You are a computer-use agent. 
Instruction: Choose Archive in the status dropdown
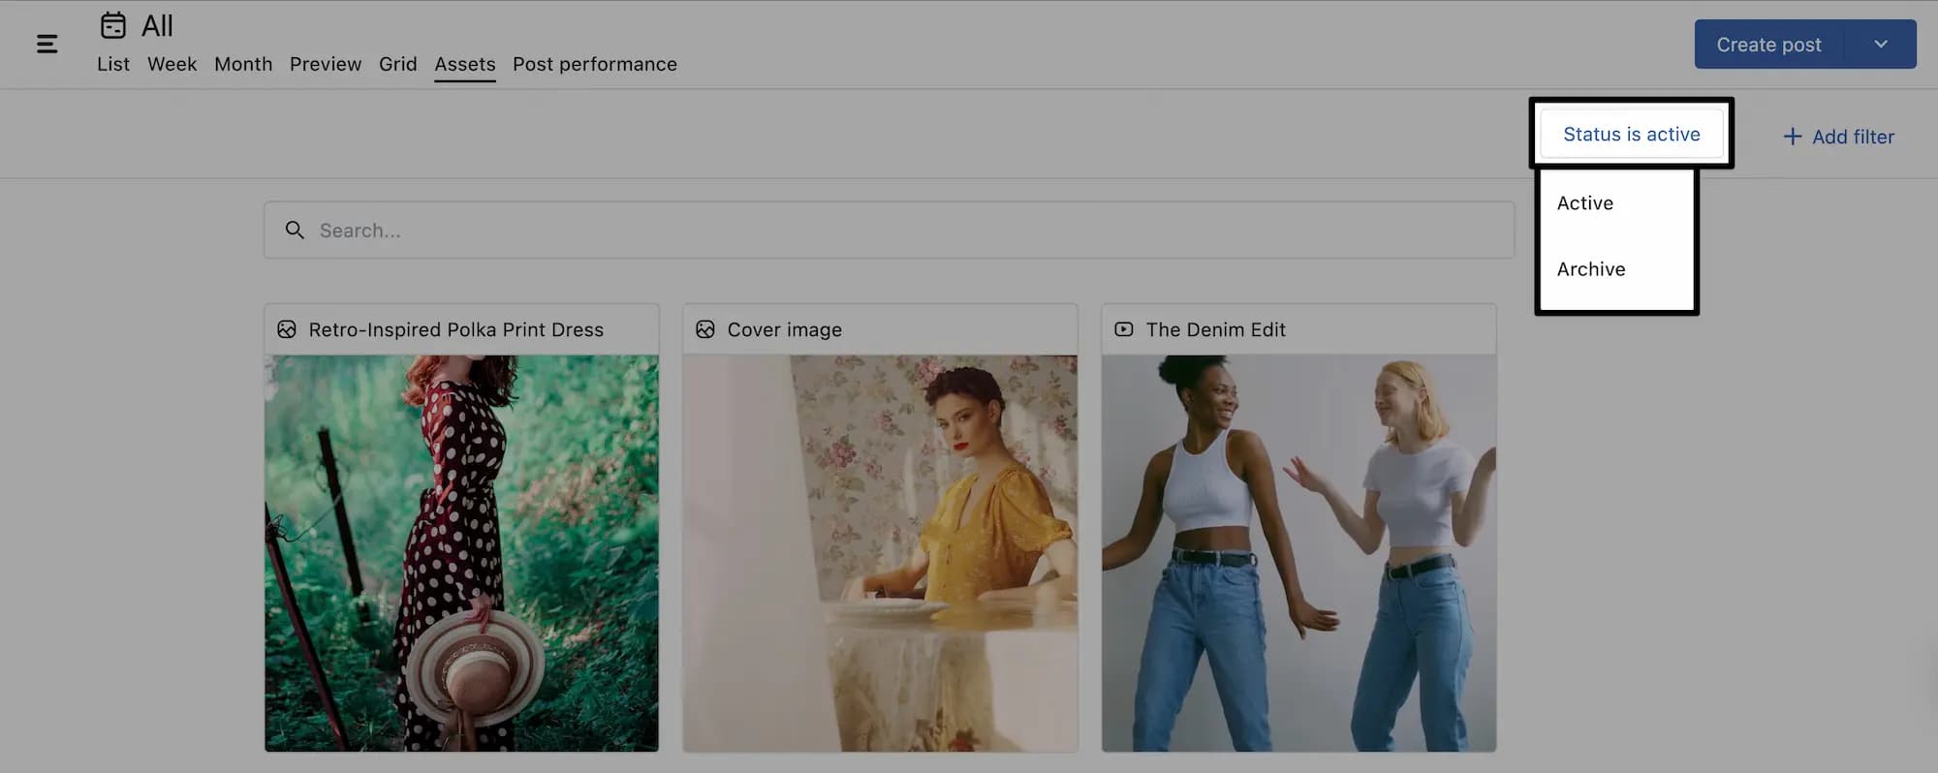tap(1591, 269)
